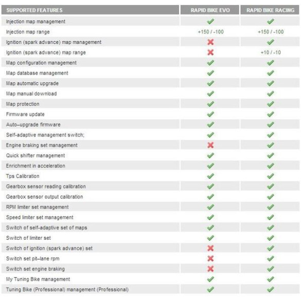
Task: Click the SUPPORTED FEATURES header
Action: click(90, 10)
